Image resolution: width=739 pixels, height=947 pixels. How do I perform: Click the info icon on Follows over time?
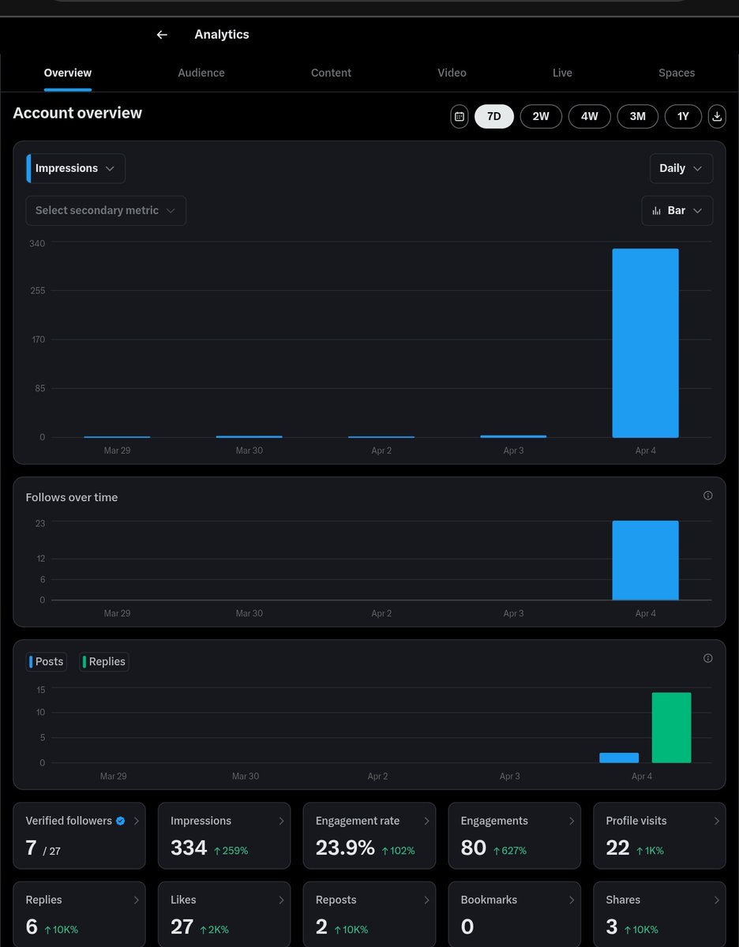(x=707, y=496)
